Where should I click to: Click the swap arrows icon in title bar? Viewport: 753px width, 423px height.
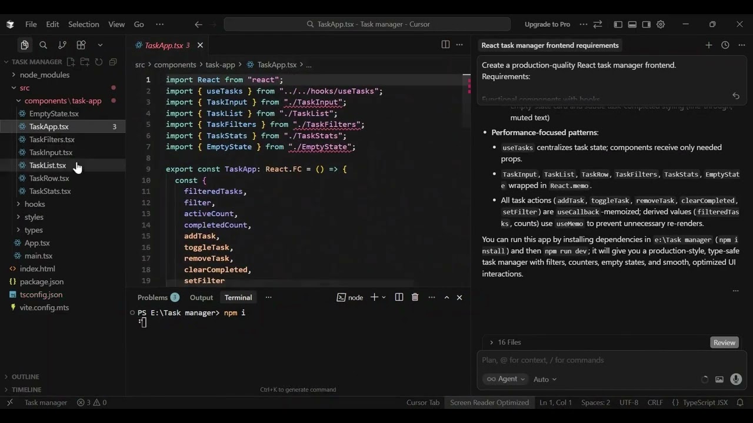point(598,24)
